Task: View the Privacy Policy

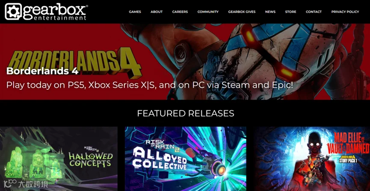Action: tap(345, 12)
